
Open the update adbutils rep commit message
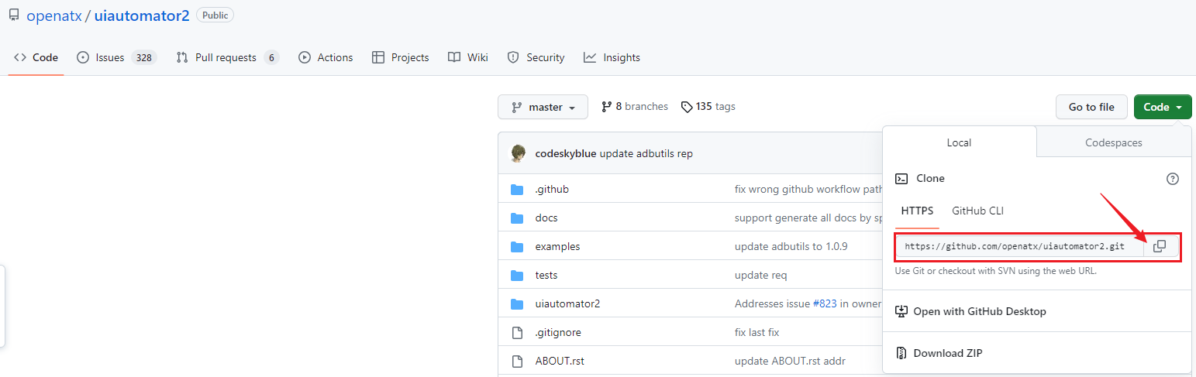point(646,153)
